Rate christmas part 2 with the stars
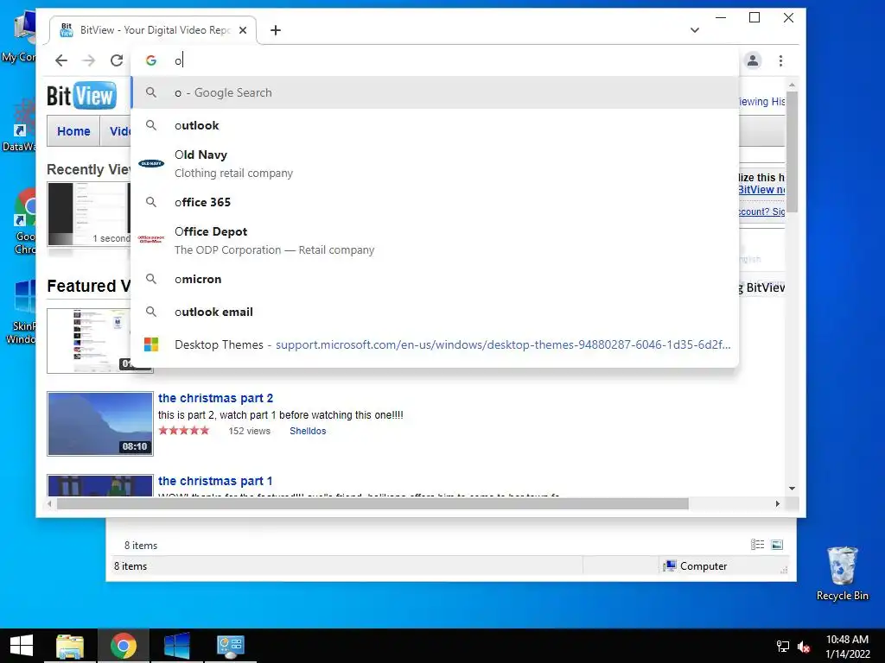The image size is (885, 663). pos(184,431)
